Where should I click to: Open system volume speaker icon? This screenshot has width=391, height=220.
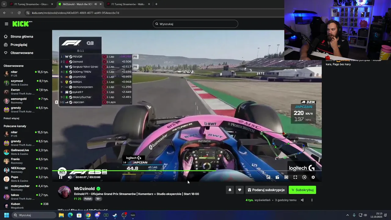pyautogui.click(x=365, y=215)
